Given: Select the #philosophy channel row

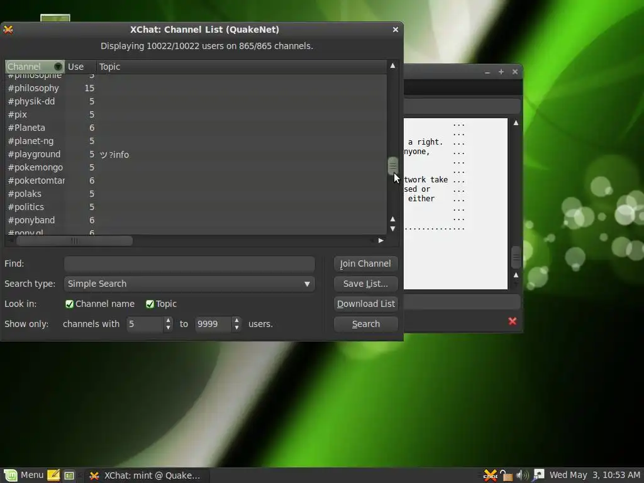Looking at the screenshot, I should [196, 88].
